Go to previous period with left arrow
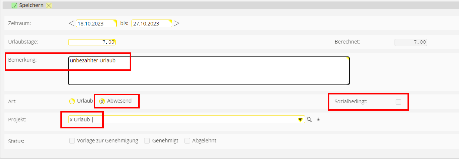 (x=71, y=23)
